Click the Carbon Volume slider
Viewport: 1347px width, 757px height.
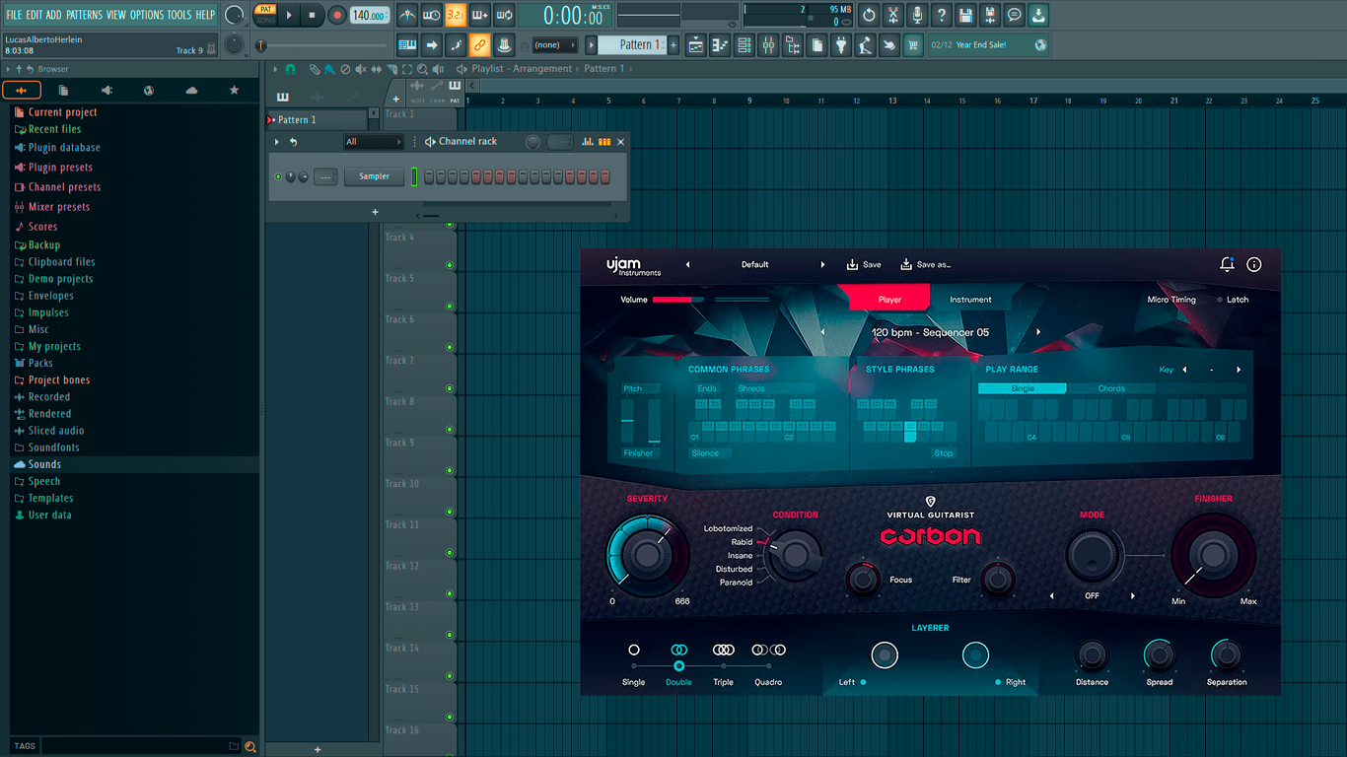pyautogui.click(x=678, y=300)
